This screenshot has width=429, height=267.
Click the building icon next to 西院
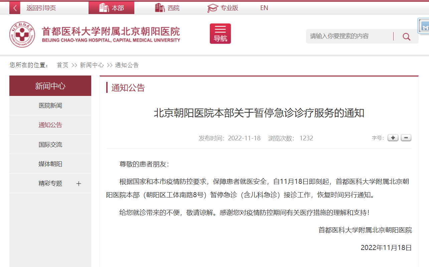tap(160, 8)
